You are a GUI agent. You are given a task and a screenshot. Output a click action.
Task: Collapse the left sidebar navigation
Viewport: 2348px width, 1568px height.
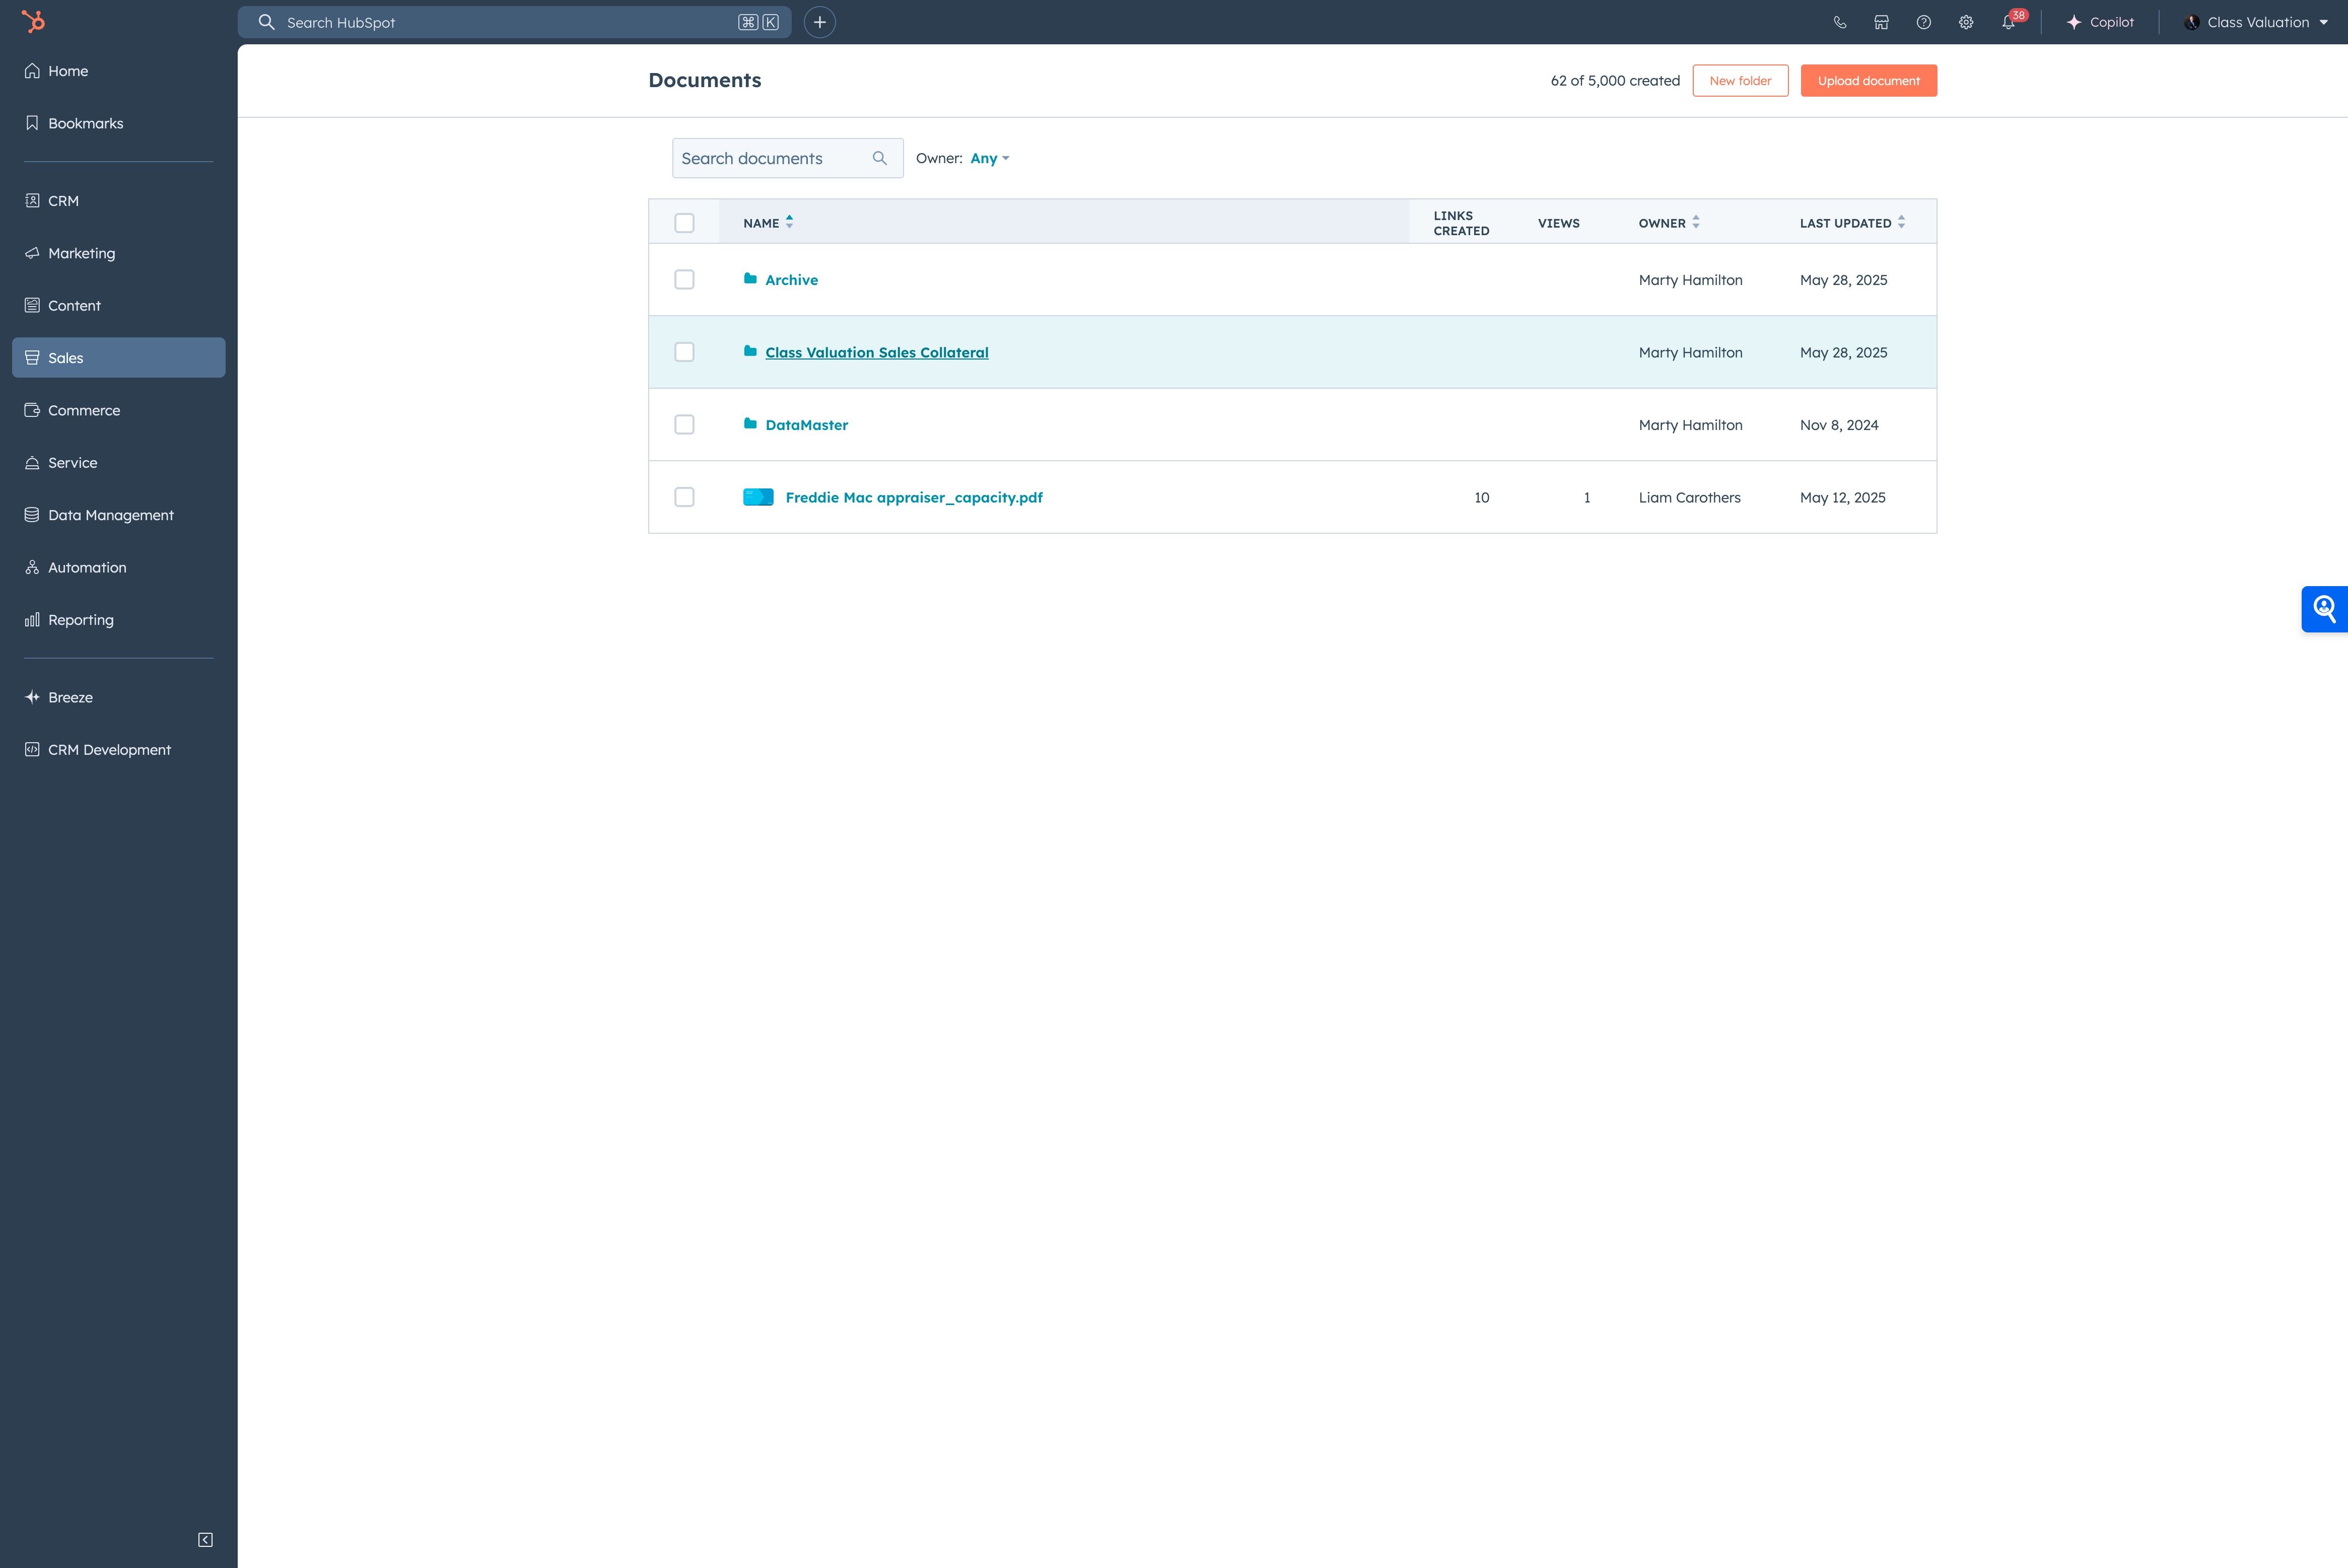coord(205,1540)
